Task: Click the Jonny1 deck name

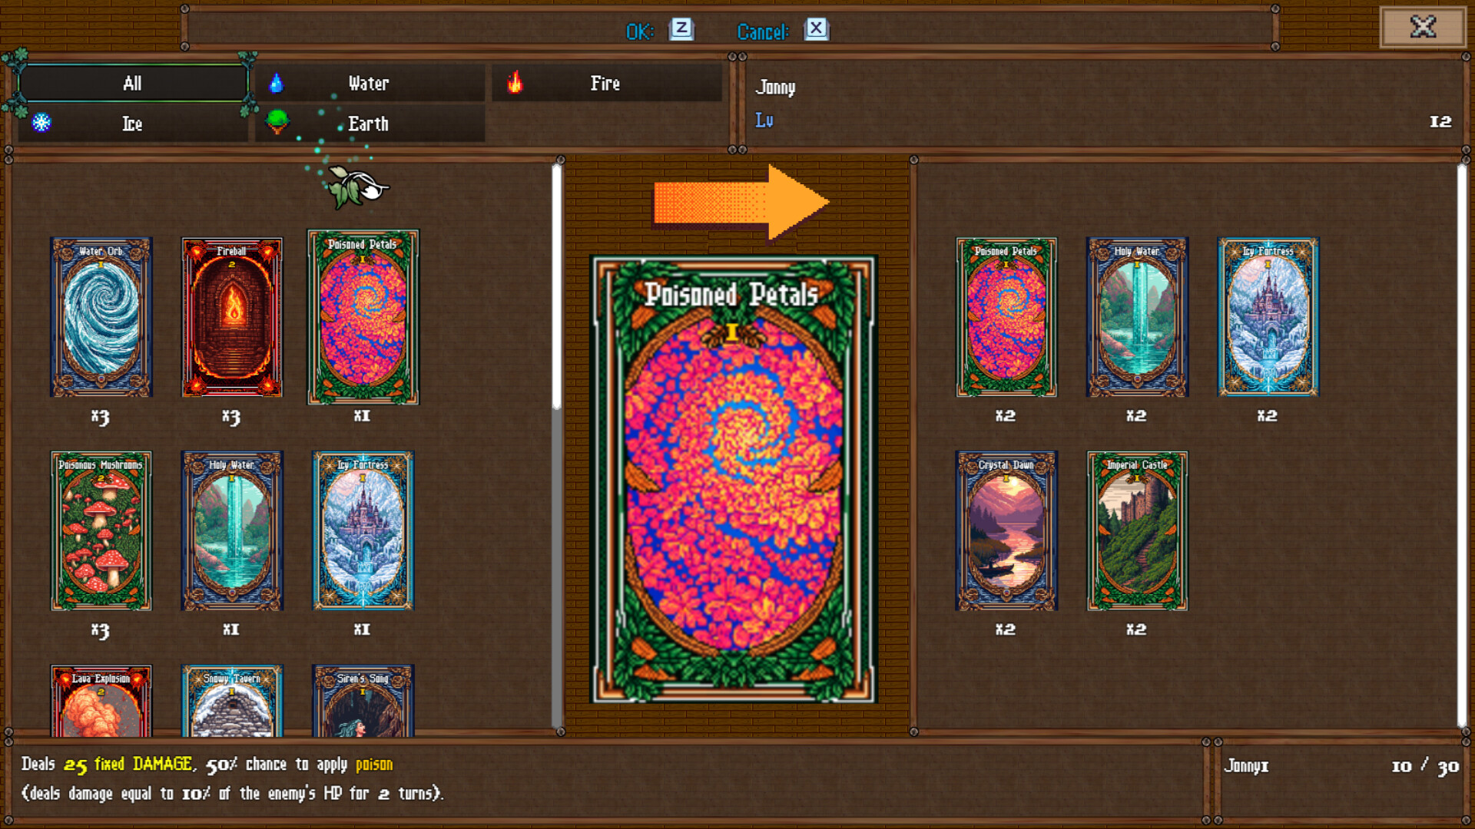Action: 1246,765
